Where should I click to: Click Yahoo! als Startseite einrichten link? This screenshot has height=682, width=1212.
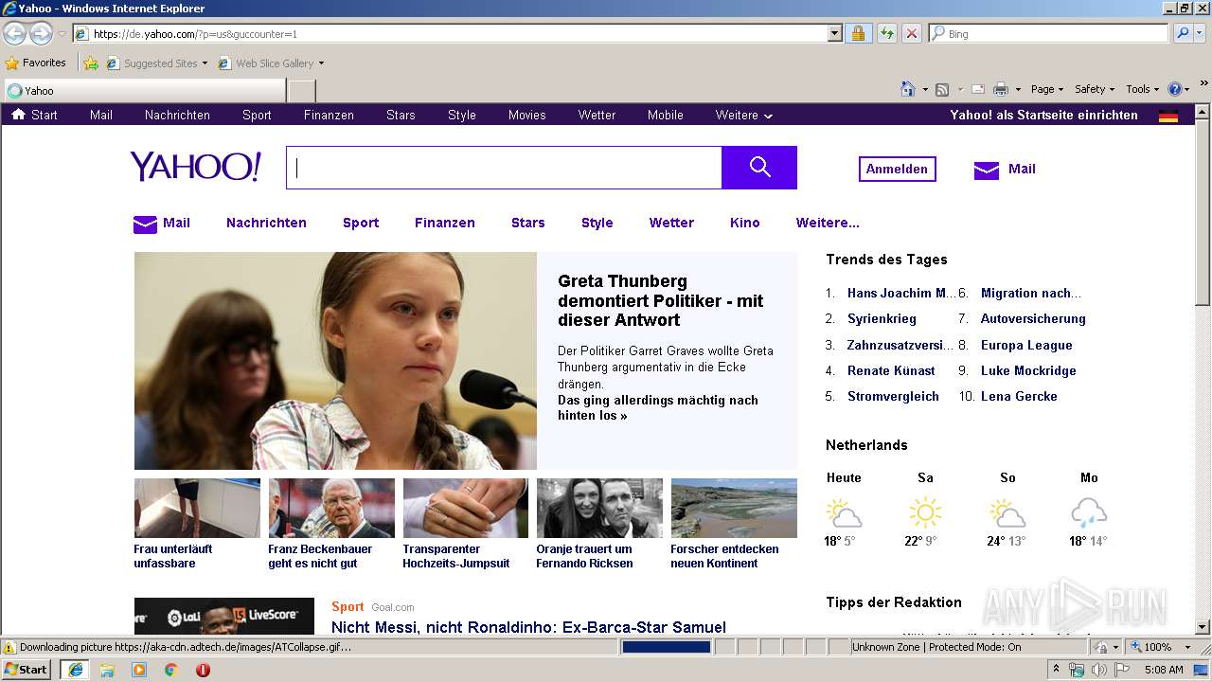click(x=1043, y=116)
